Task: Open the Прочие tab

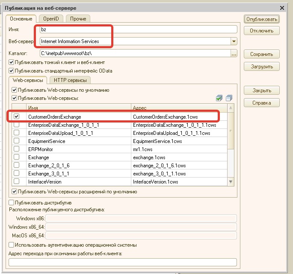Action: pos(78,19)
